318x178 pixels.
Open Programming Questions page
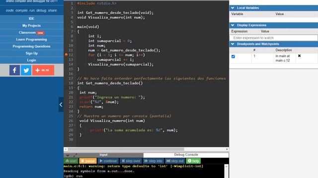pos(32,46)
